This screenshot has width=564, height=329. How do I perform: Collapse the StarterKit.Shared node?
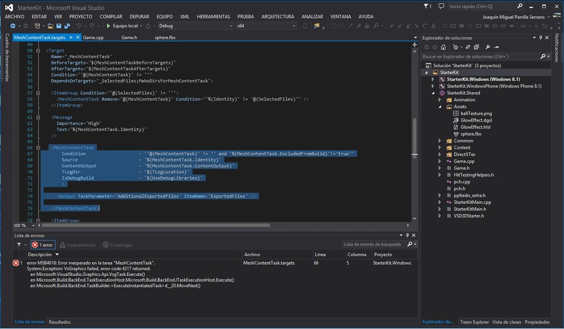pyautogui.click(x=433, y=93)
